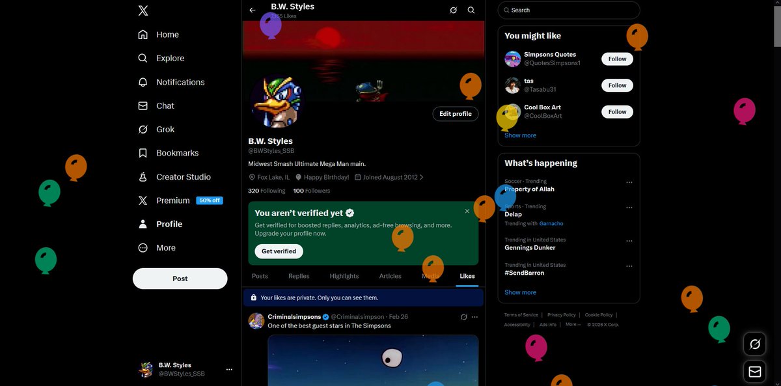
Task: Open Simpsons Quotes profile name
Action: coord(550,55)
